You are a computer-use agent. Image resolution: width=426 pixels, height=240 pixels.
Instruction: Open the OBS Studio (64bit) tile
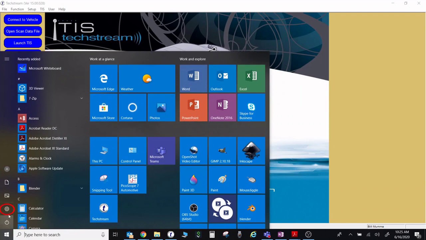coord(193,208)
